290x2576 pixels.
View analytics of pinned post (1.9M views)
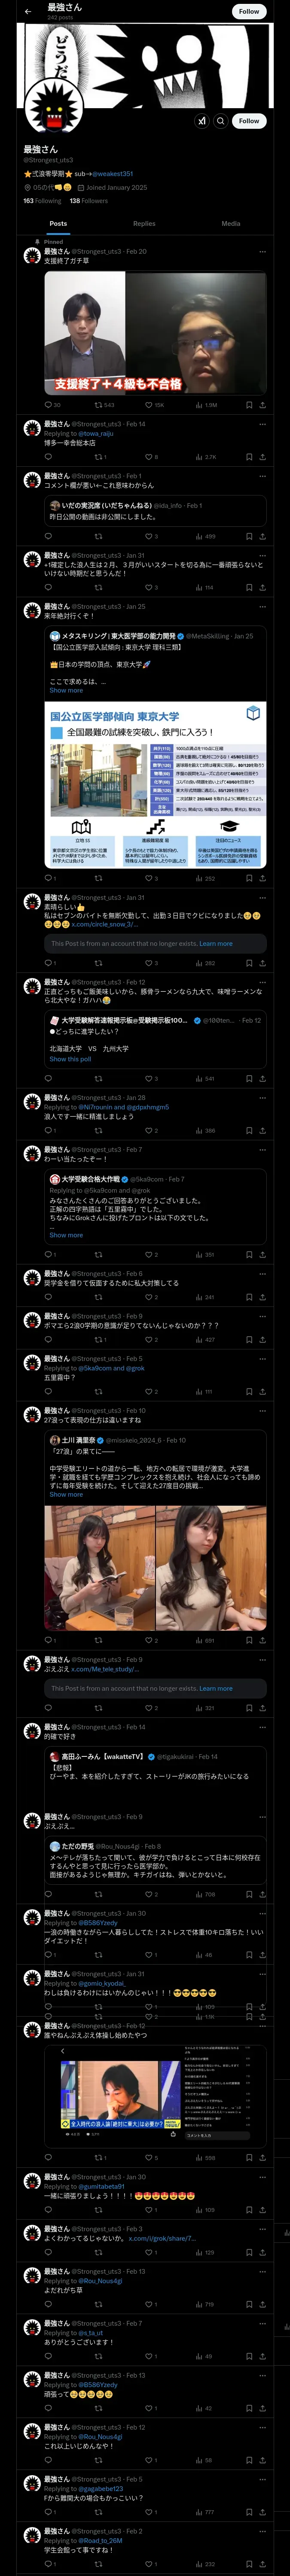[x=201, y=405]
